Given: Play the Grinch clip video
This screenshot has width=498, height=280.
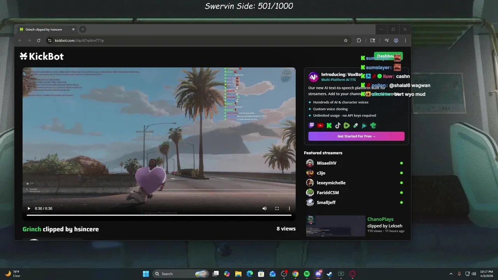Looking at the screenshot, I should point(29,208).
